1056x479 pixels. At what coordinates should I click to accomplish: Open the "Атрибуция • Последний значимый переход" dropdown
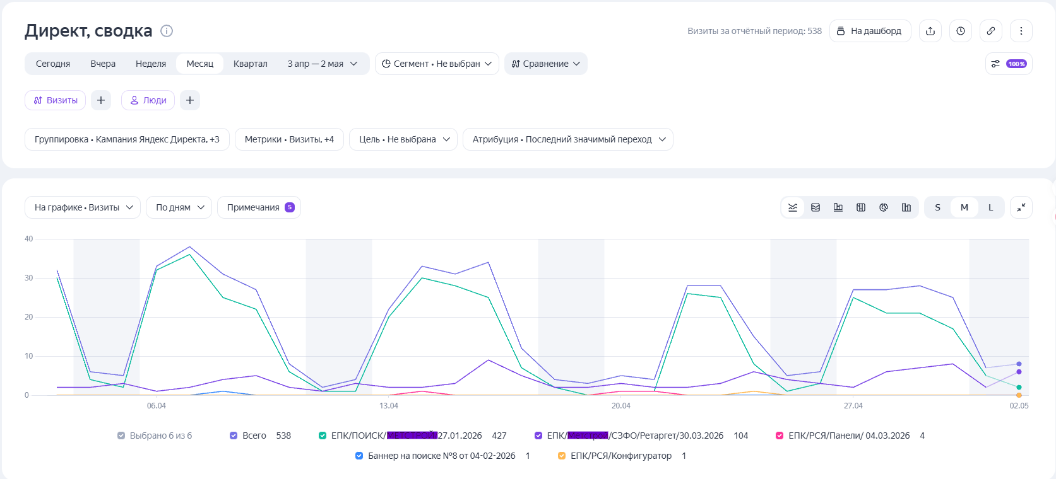[568, 139]
